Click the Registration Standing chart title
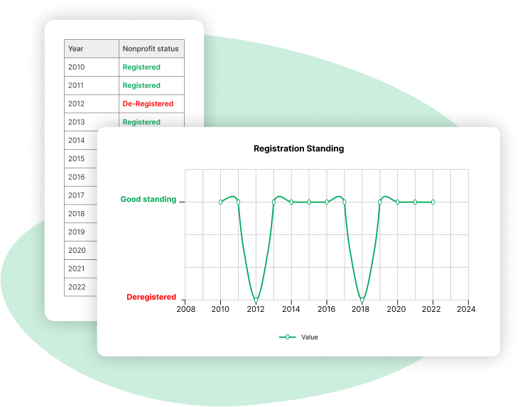Screen dimensions: 520x407 tap(298, 148)
